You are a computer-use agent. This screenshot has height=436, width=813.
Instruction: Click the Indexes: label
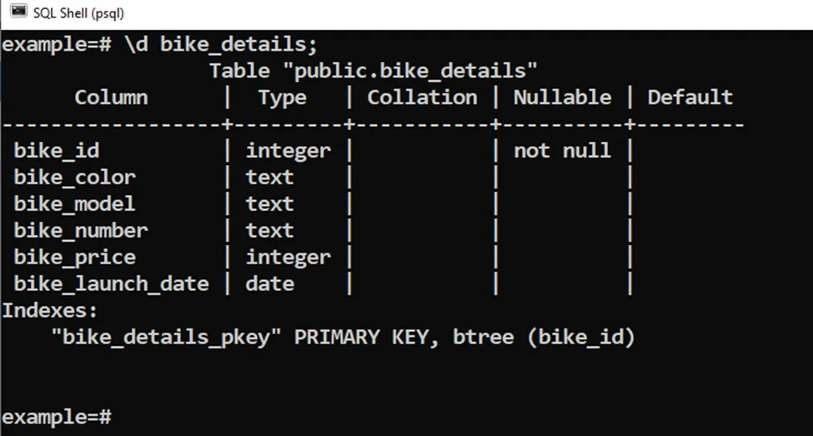point(50,311)
